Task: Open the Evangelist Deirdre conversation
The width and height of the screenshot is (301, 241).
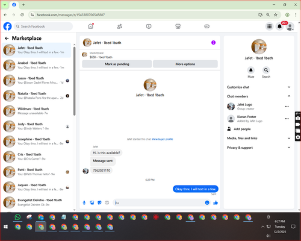Action: pos(37,202)
